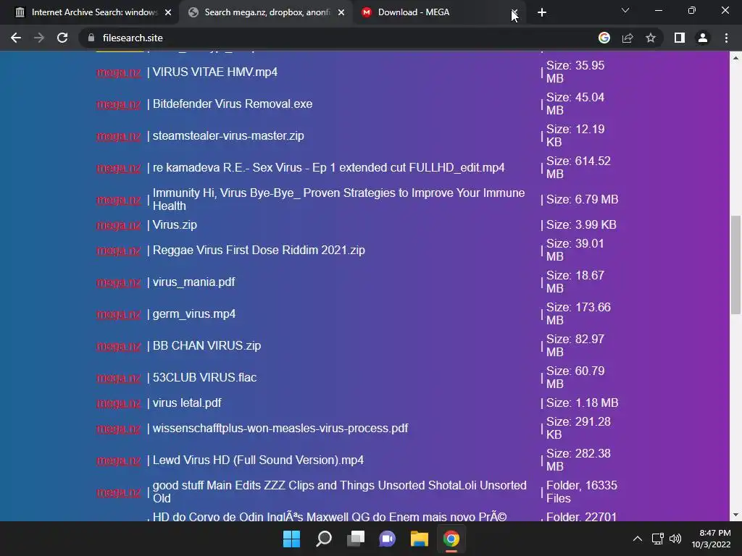The image size is (742, 556).
Task: Click the scrollbar up arrow
Action: 735,58
